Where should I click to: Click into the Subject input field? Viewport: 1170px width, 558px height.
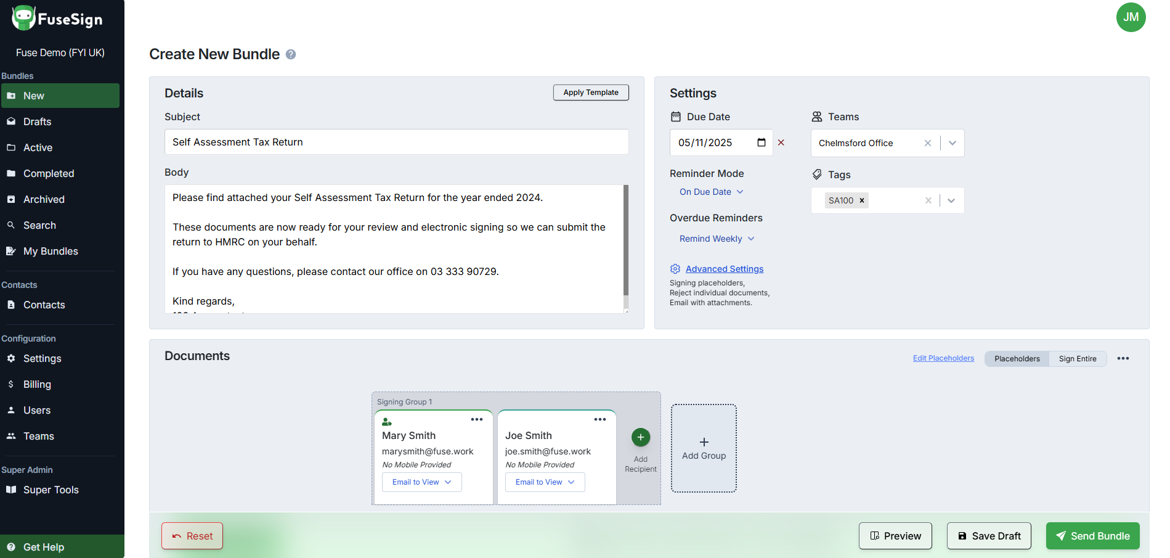click(396, 142)
